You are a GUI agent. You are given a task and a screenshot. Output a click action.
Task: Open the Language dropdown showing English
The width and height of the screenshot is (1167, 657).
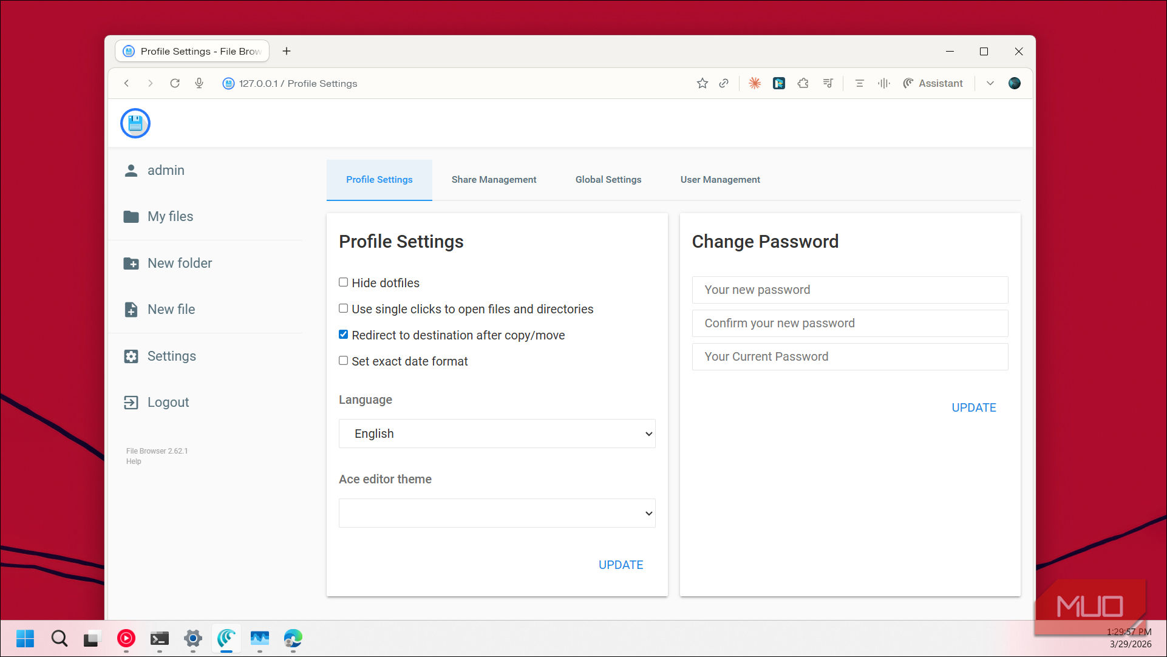coord(497,434)
